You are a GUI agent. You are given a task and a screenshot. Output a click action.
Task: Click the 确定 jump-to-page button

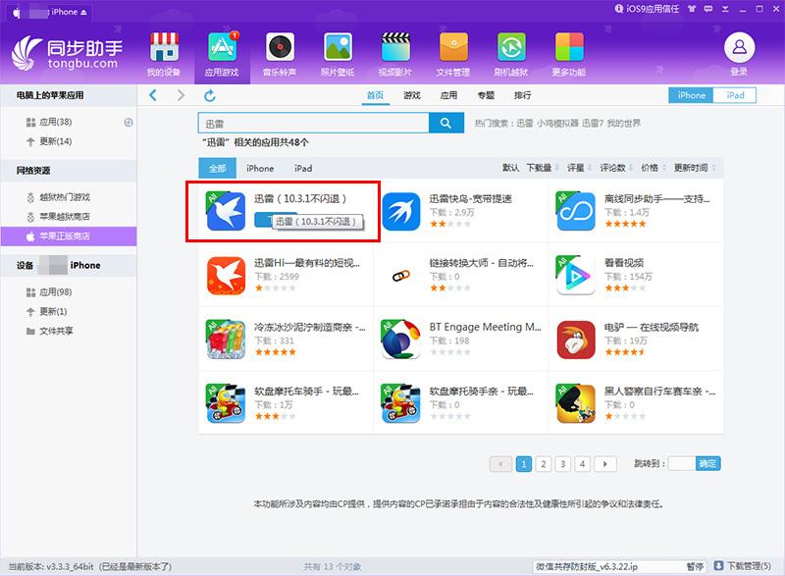click(707, 463)
